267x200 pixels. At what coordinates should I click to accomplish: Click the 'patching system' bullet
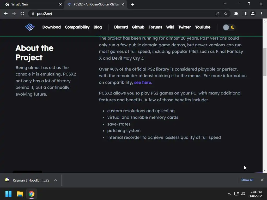pos(124,131)
